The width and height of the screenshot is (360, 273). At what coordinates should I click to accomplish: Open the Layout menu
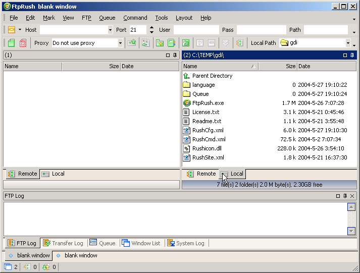coord(184,18)
